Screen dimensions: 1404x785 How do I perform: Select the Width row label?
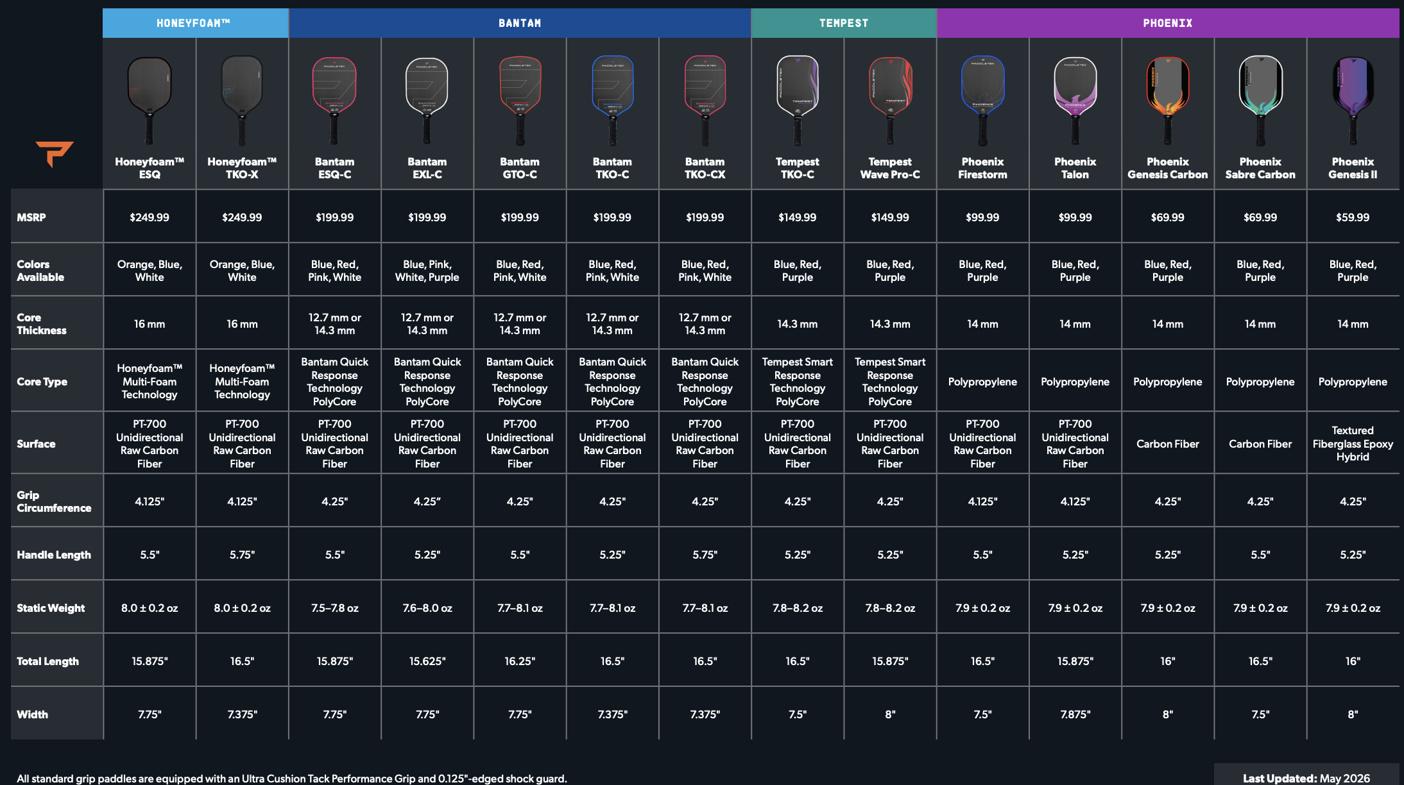32,714
